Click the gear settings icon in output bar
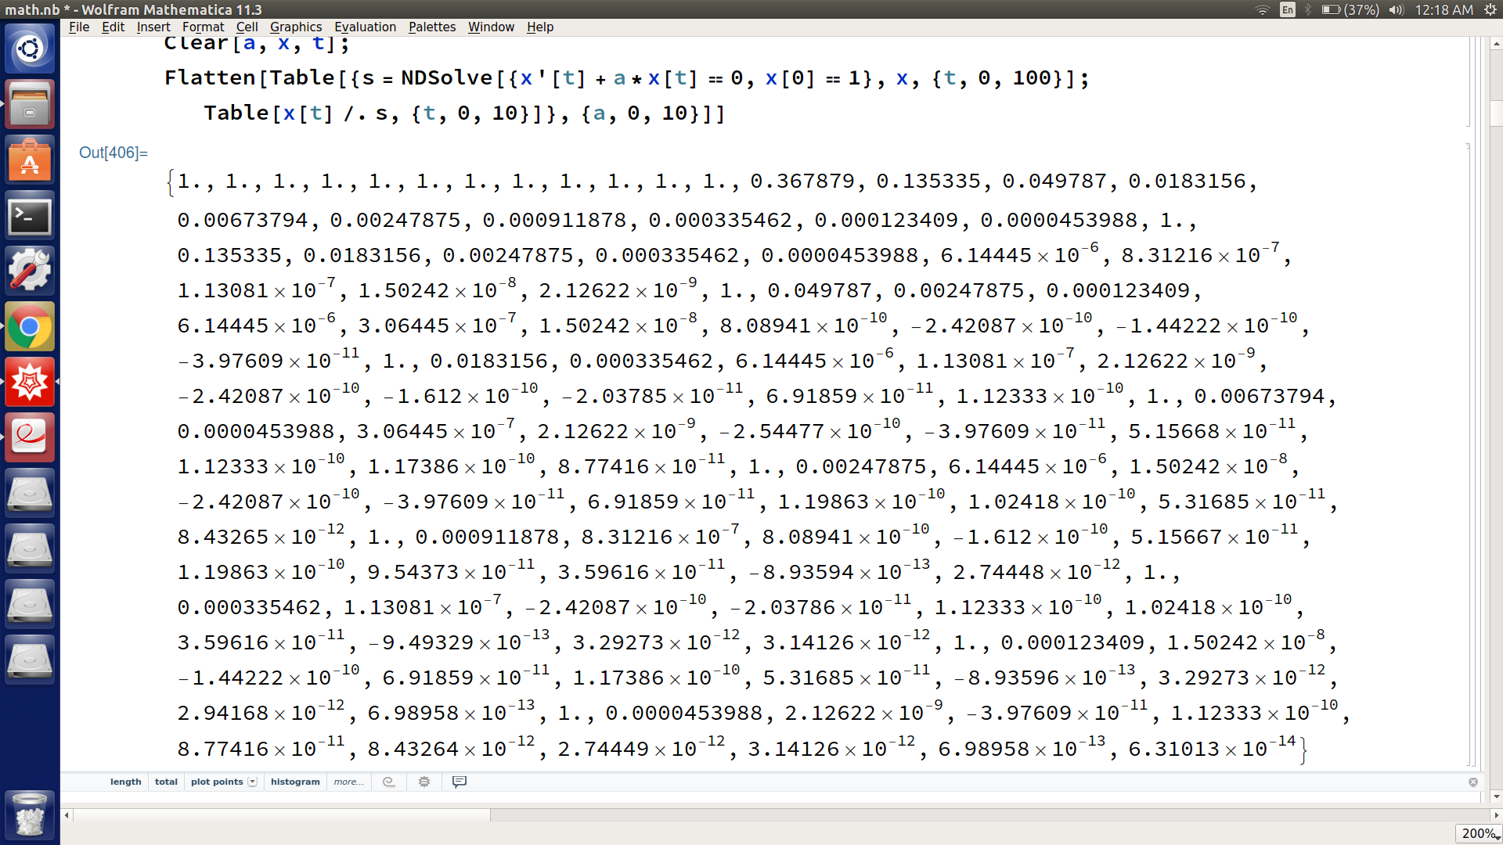This screenshot has width=1503, height=845. click(x=424, y=781)
